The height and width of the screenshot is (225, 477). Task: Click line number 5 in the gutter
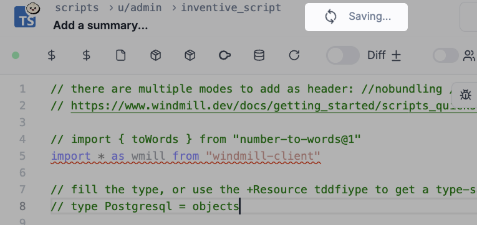coord(22,156)
